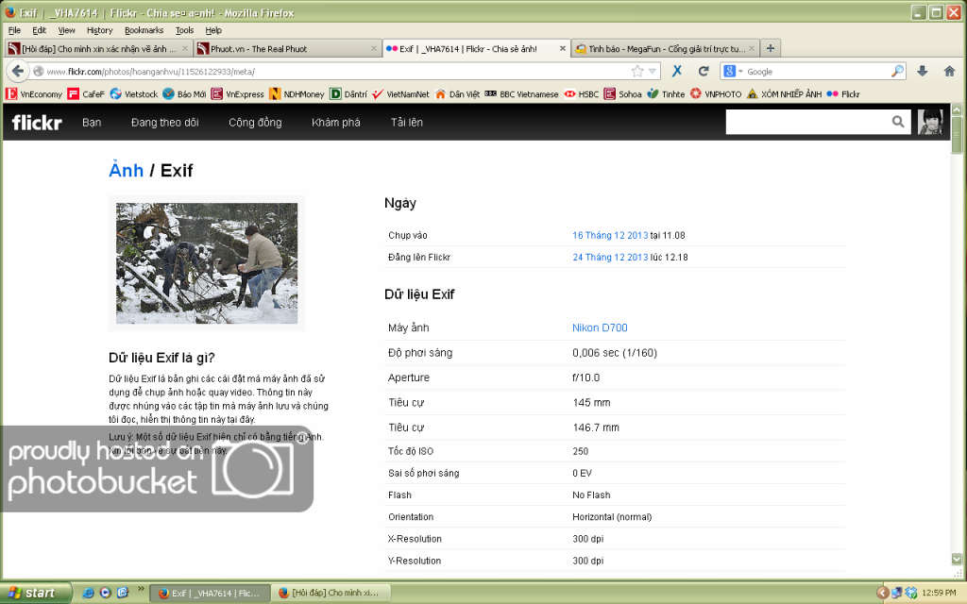The height and width of the screenshot is (604, 967).
Task: Close the Exif | _VHA7614 Flickr tab
Action: coord(563,48)
